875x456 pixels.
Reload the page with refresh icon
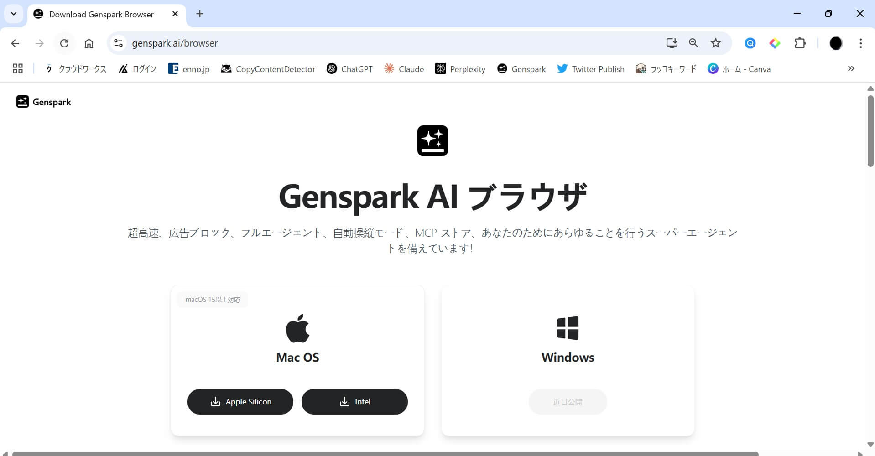click(64, 43)
